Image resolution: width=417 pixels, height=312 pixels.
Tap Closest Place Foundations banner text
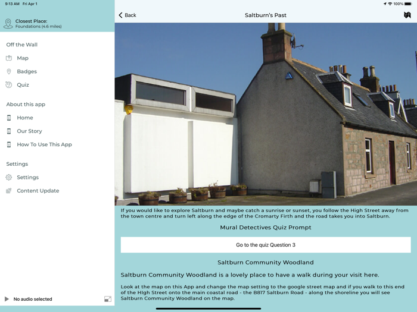[x=39, y=23]
